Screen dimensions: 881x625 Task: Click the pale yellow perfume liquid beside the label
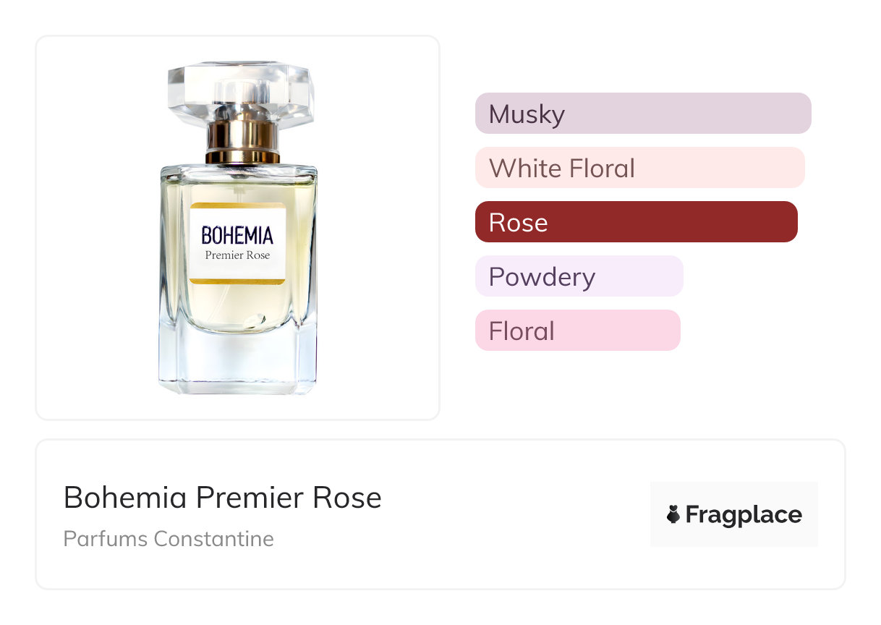(300, 246)
